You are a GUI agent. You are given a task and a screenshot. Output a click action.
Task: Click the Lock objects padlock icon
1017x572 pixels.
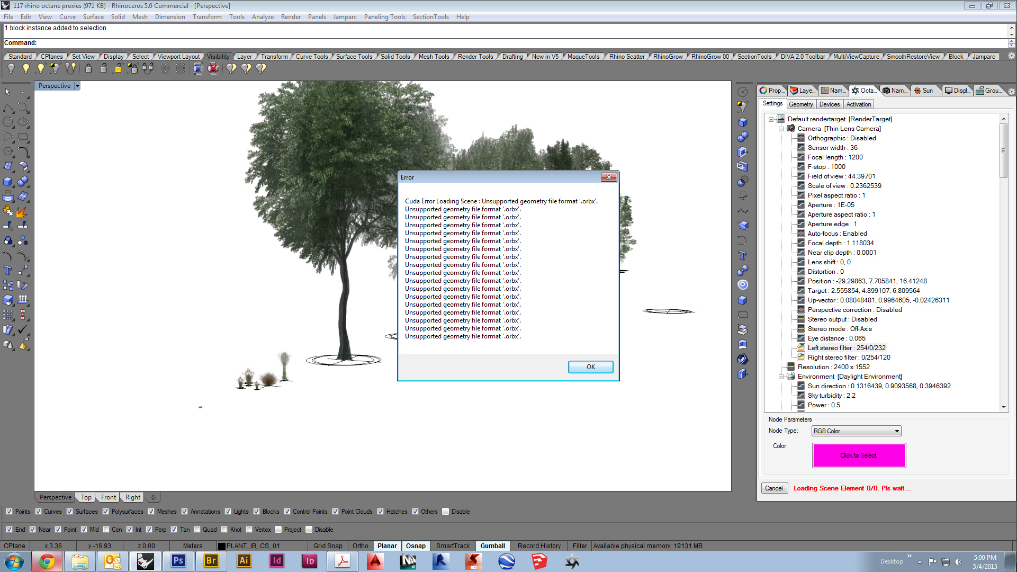(x=88, y=68)
